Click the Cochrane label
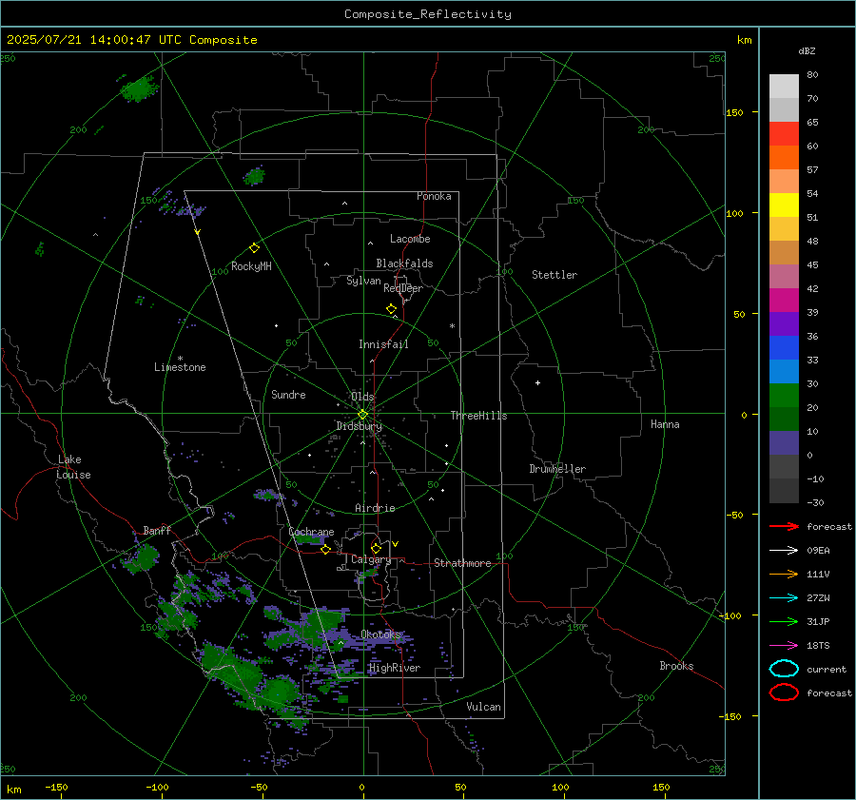856x800 pixels. click(311, 532)
